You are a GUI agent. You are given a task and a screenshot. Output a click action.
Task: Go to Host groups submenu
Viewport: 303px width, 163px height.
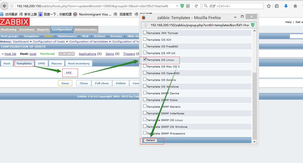click(10, 36)
